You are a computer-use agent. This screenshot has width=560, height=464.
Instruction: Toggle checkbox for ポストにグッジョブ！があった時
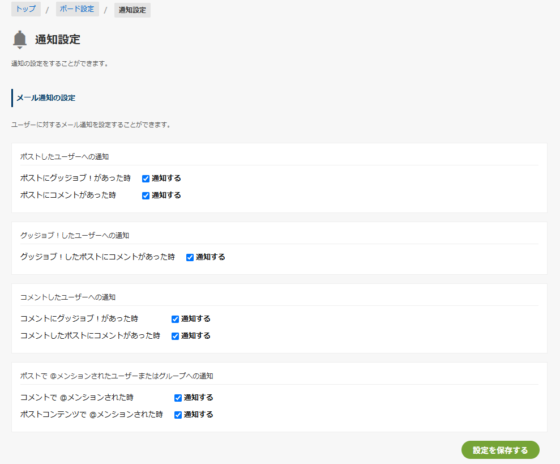pos(146,178)
